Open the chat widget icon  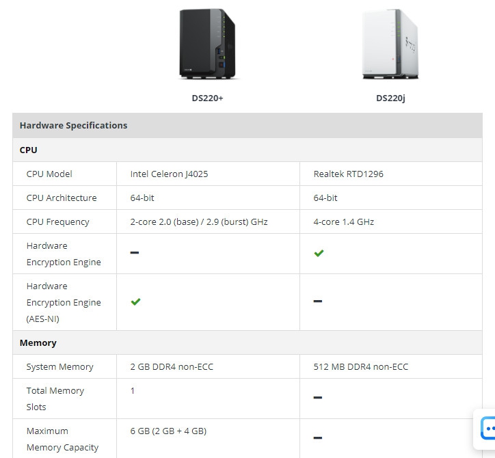tap(487, 429)
